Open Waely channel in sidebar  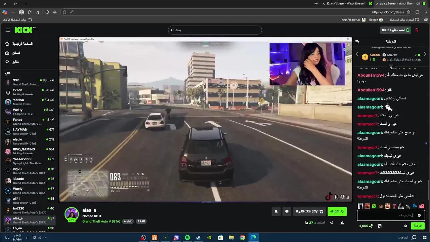tap(29, 191)
